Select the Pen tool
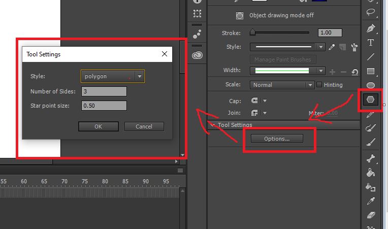 370,28
